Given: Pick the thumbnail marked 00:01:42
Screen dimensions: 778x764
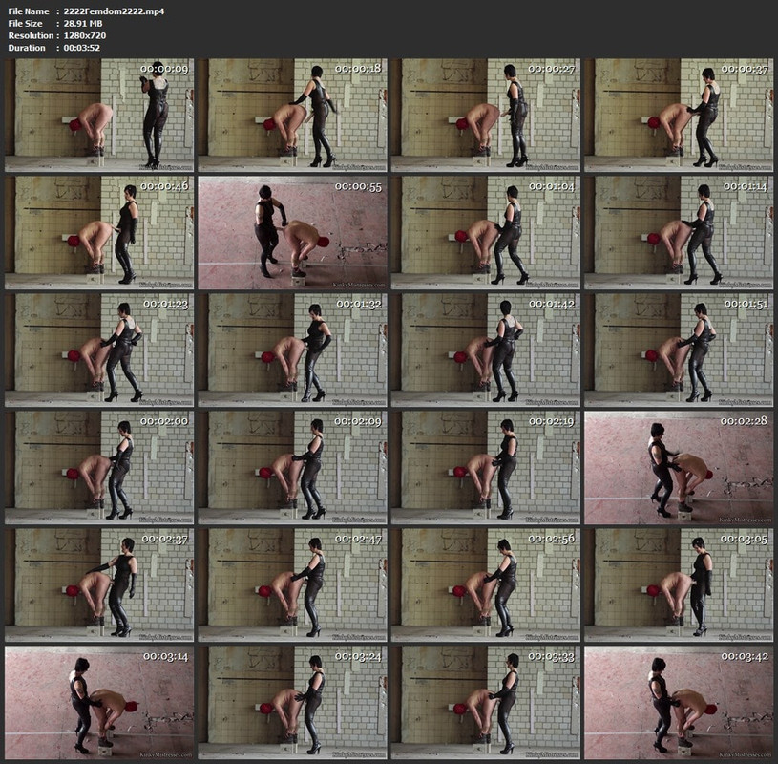Looking at the screenshot, I should pyautogui.click(x=485, y=350).
